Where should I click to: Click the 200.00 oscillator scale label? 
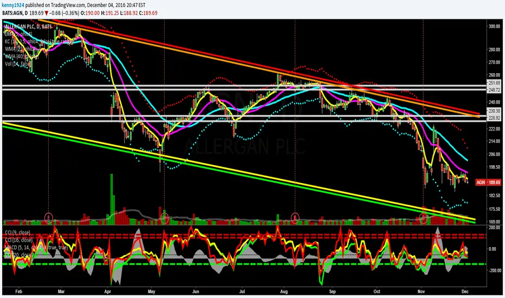point(494,228)
